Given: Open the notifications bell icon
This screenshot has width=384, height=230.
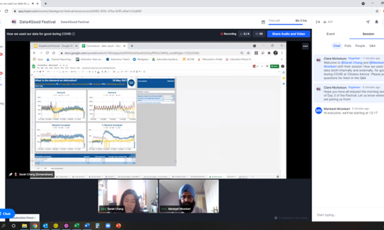Looking at the screenshot, I should (x=376, y=22).
